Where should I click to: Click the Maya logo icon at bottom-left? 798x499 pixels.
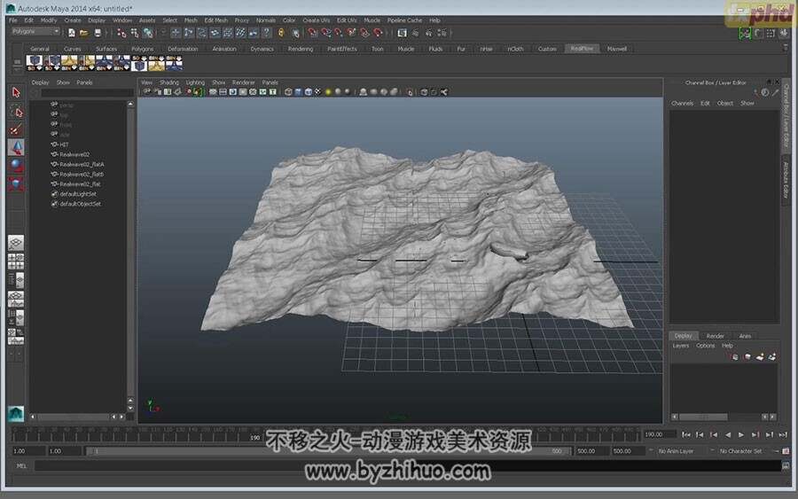tap(16, 413)
